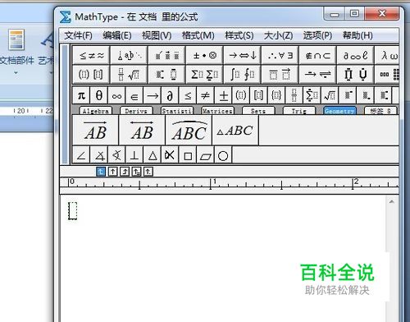Insert superscript template from small bar
Image resolution: width=410 pixels, height=322 pixels.
pos(348,95)
